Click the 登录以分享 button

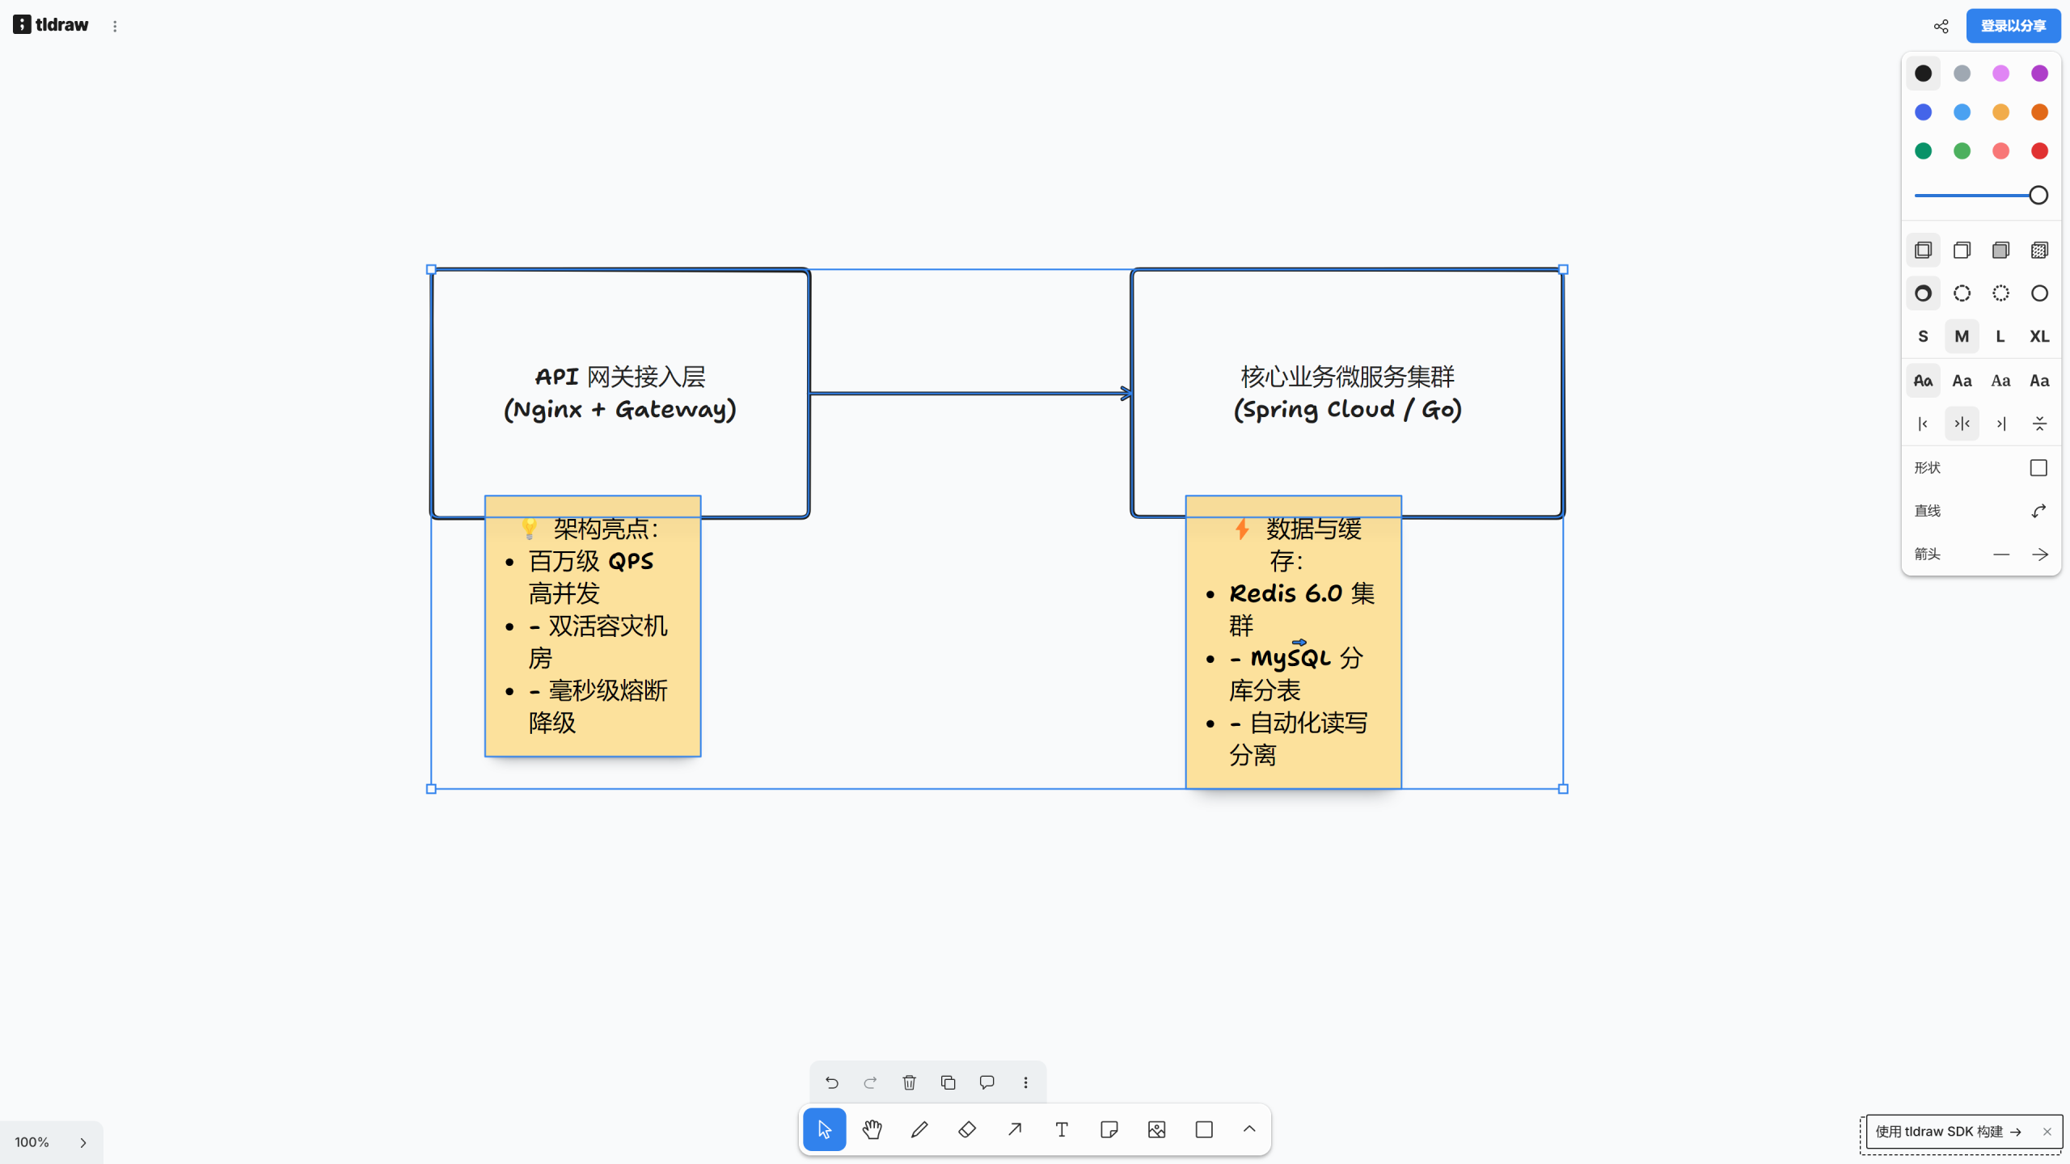pyautogui.click(x=2013, y=26)
